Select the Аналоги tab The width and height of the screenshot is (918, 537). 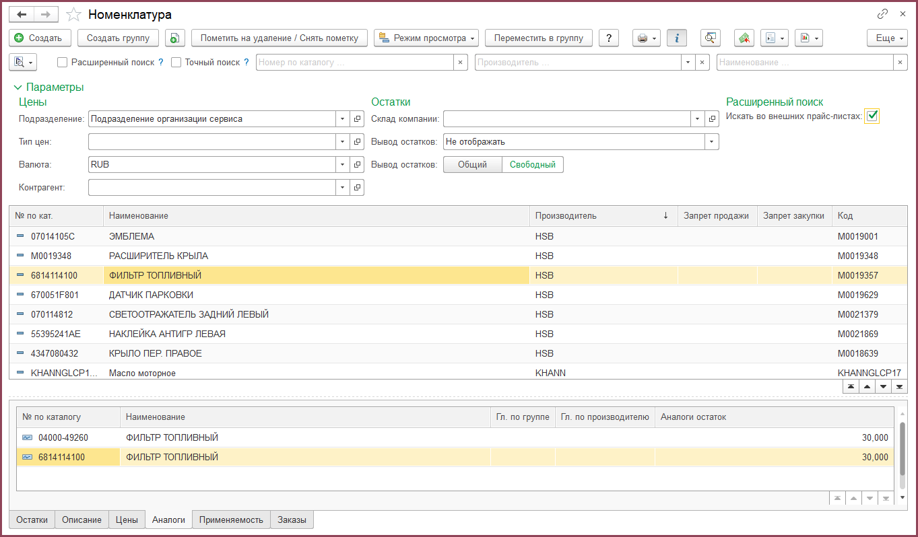pos(168,520)
